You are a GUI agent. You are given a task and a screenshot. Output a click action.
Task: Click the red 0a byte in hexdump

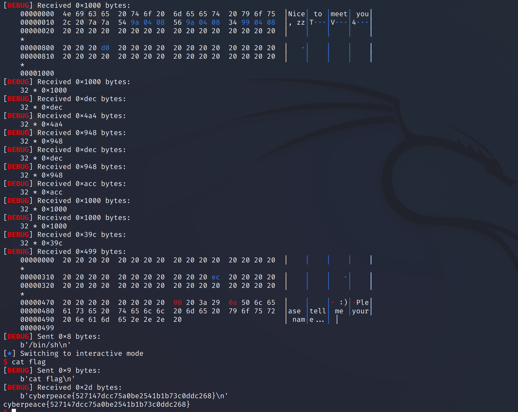pyautogui.click(x=233, y=302)
